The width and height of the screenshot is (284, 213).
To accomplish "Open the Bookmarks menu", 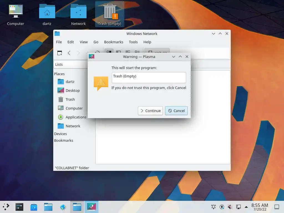I will click(x=113, y=42).
